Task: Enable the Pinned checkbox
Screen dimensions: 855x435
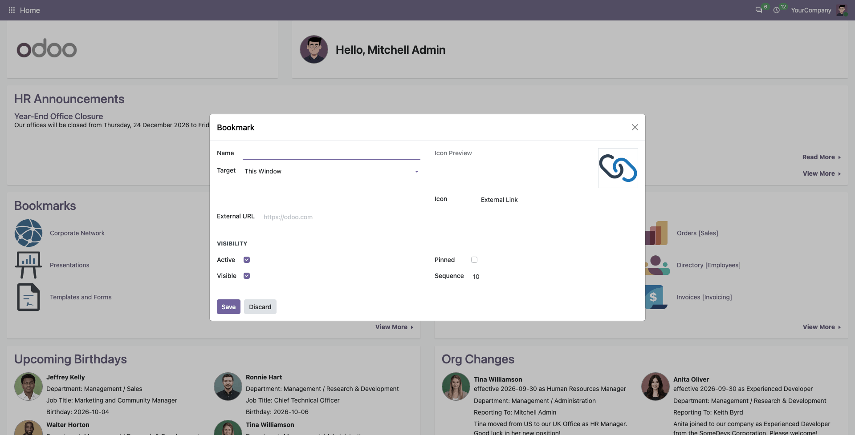Action: pyautogui.click(x=474, y=260)
